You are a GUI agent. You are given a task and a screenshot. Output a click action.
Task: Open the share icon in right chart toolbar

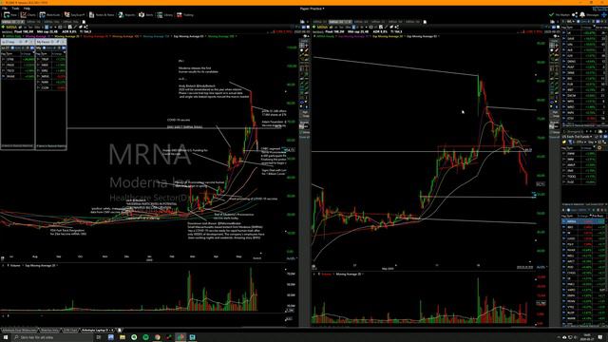397,28
